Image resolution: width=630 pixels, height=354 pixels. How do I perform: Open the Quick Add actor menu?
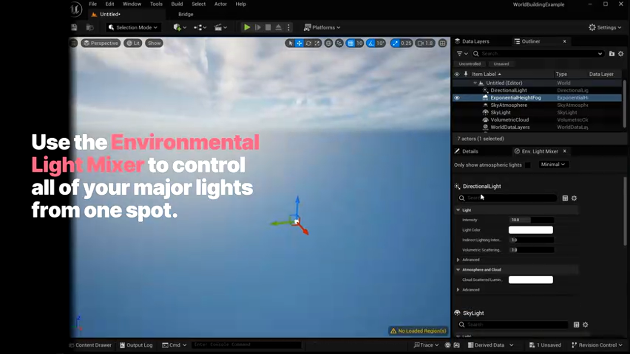click(180, 28)
